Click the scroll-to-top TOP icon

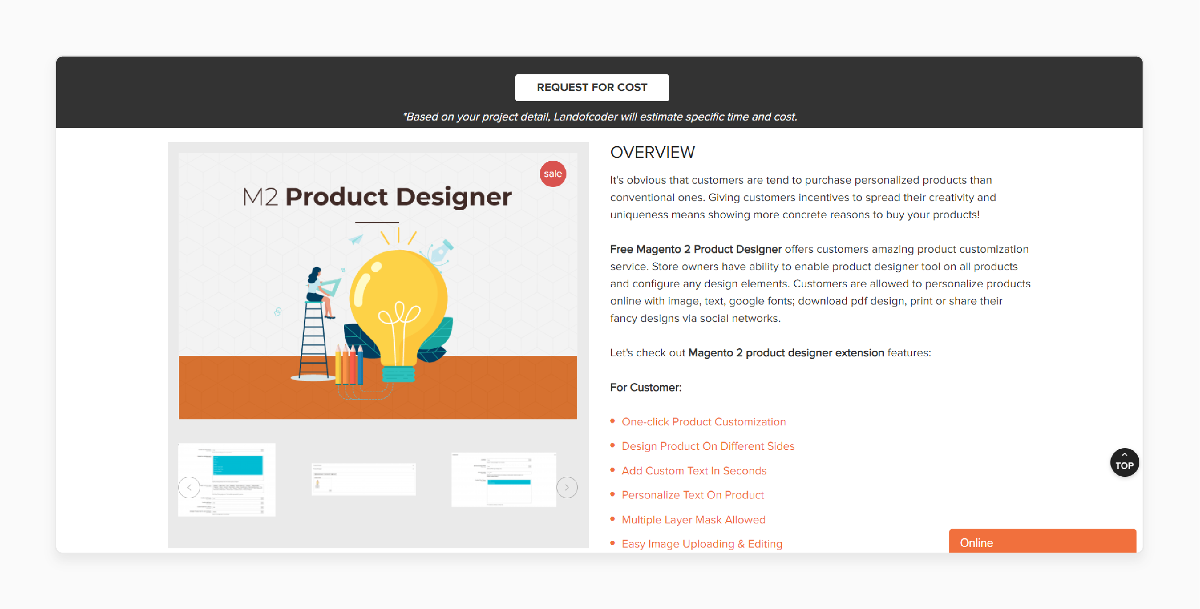(x=1124, y=463)
